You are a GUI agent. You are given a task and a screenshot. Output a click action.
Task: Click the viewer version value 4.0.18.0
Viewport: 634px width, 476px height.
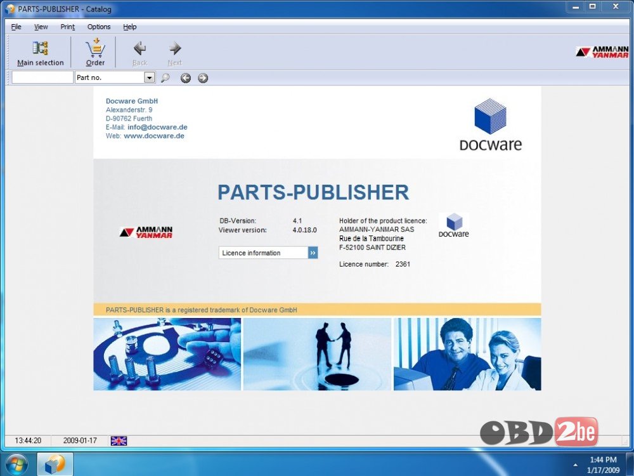point(304,230)
